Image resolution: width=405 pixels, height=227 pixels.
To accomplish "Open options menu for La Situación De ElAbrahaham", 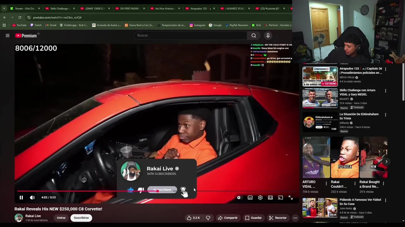I will tap(385, 115).
